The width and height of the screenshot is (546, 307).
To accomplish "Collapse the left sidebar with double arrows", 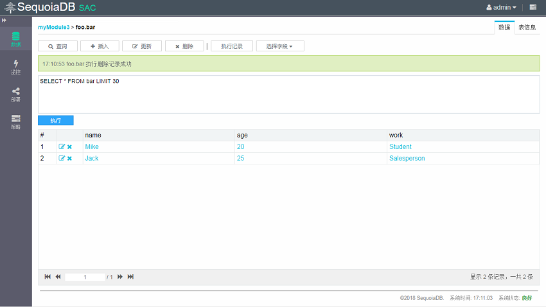I will pos(4,21).
